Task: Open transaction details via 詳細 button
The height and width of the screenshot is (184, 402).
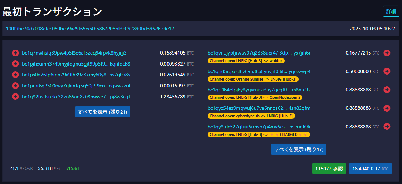Action: pos(391,11)
